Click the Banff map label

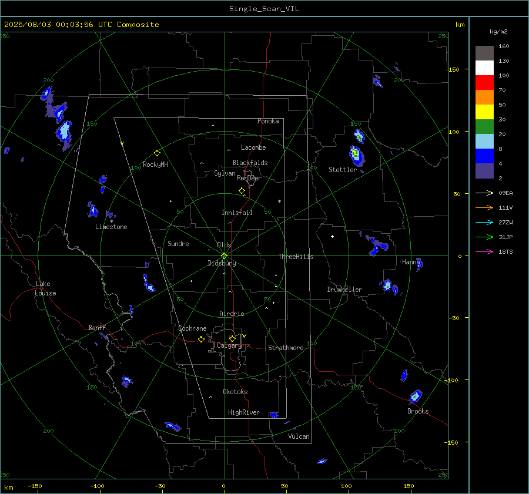(x=97, y=328)
